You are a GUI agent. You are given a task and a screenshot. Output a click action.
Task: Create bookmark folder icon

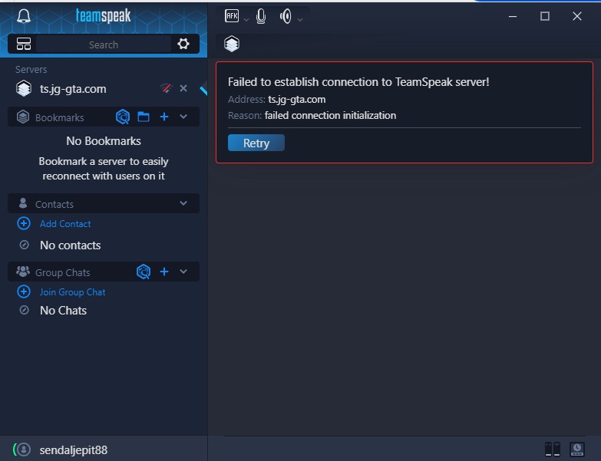(x=144, y=117)
